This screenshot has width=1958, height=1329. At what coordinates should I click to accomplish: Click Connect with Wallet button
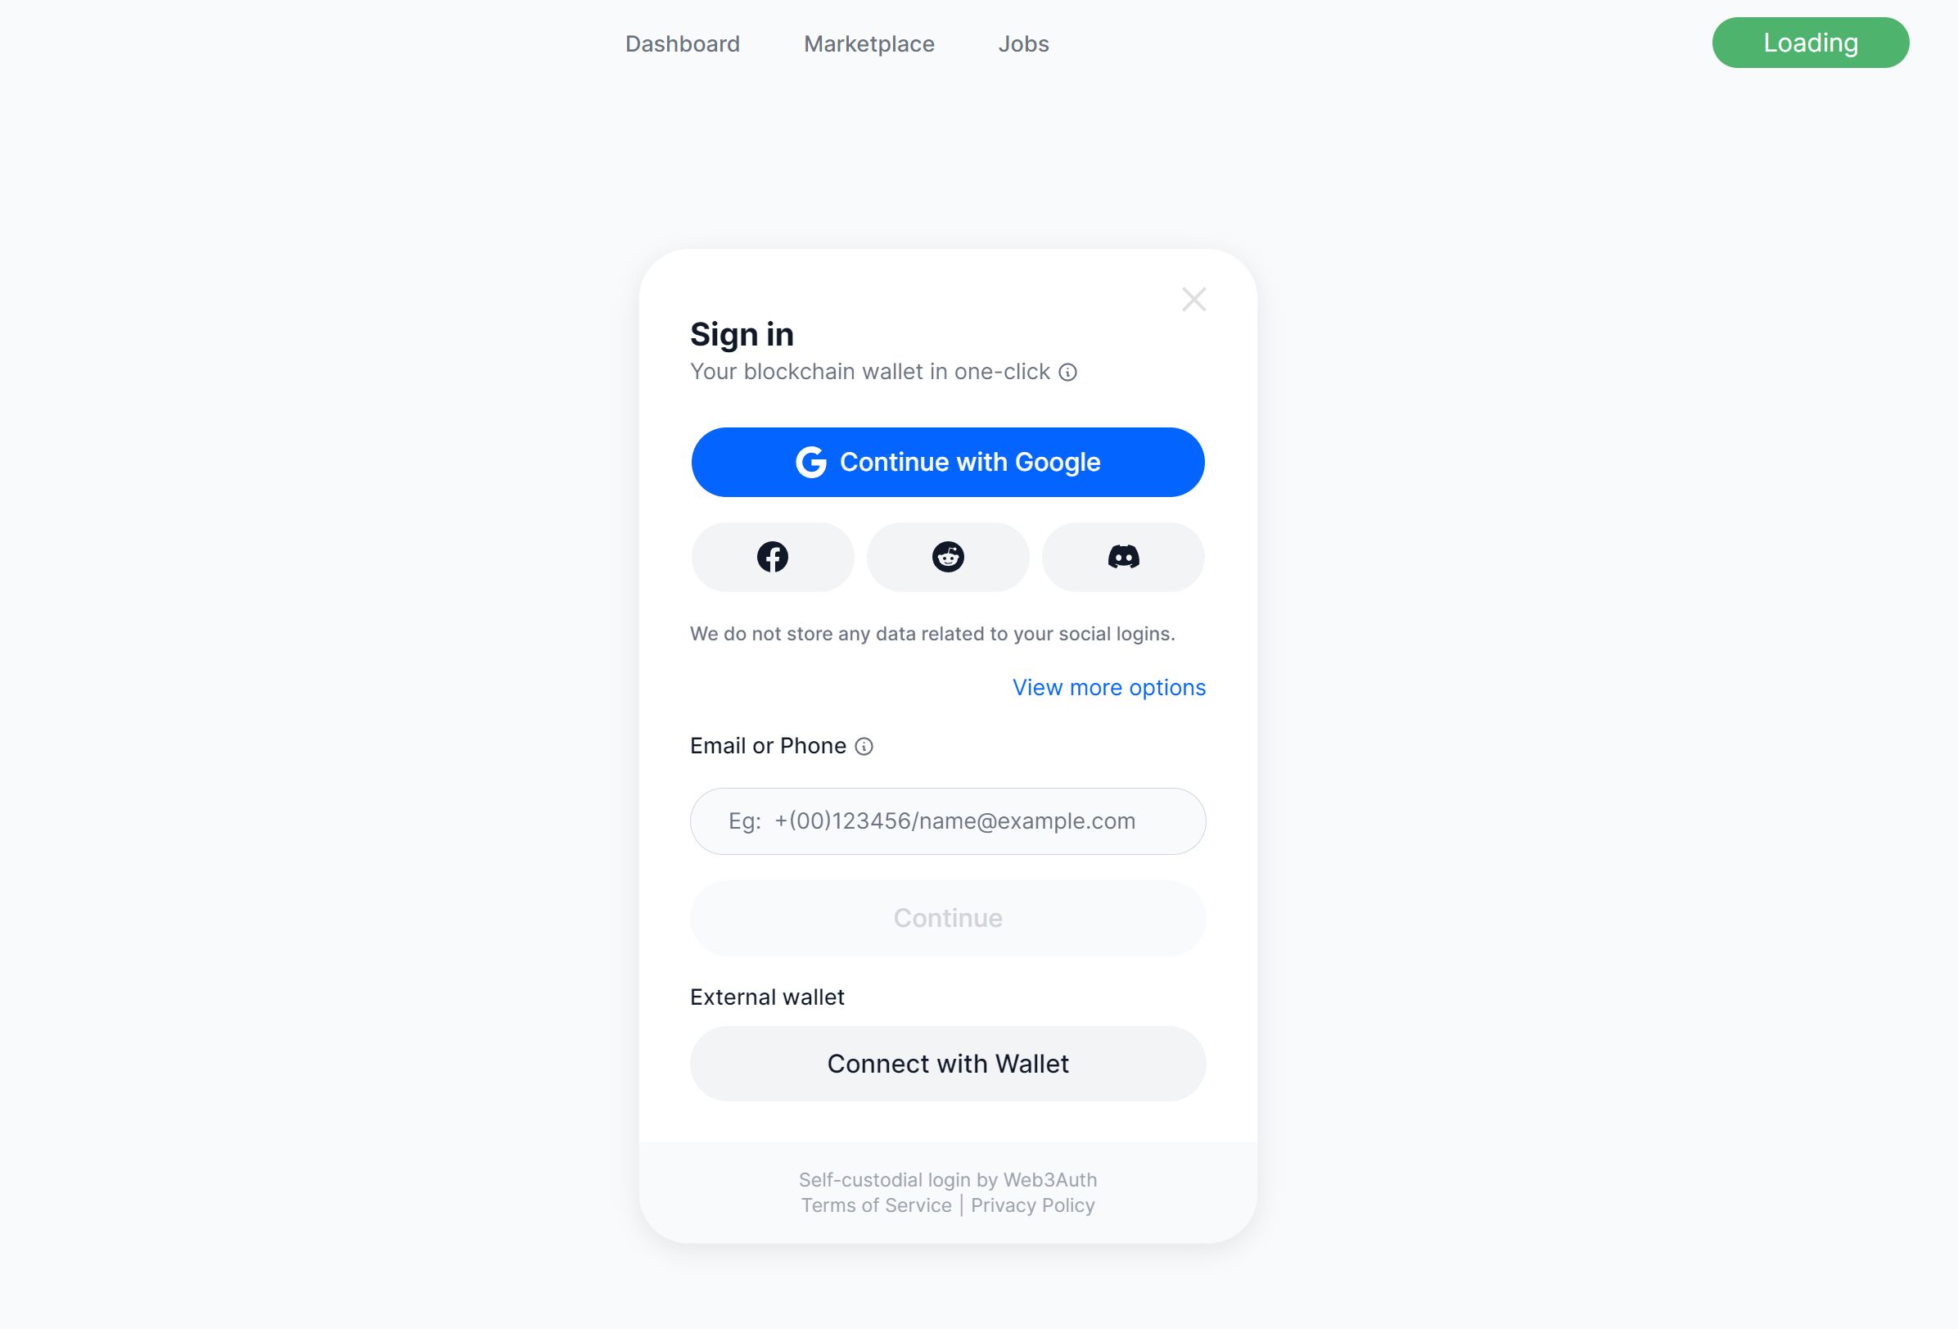click(949, 1062)
